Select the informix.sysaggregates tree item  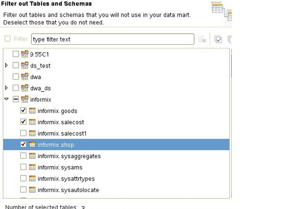pyautogui.click(x=69, y=156)
